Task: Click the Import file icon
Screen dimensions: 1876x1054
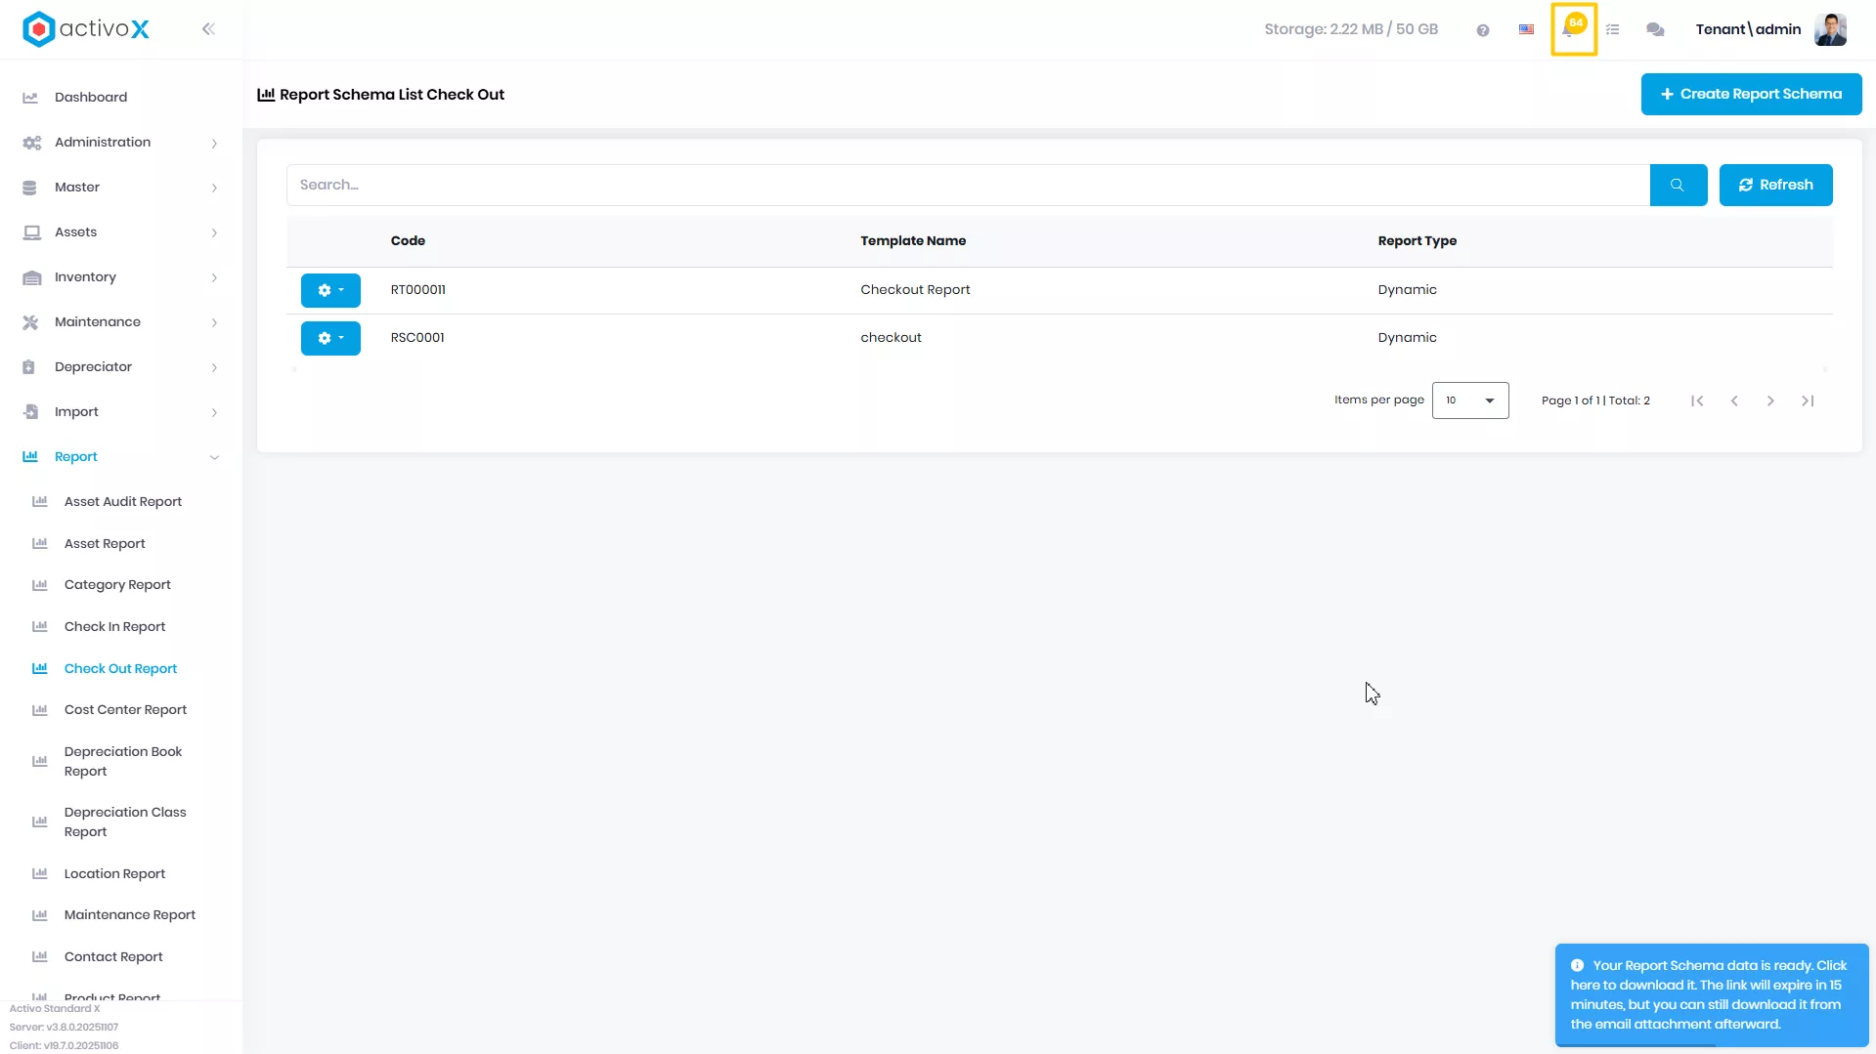Action: point(31,412)
